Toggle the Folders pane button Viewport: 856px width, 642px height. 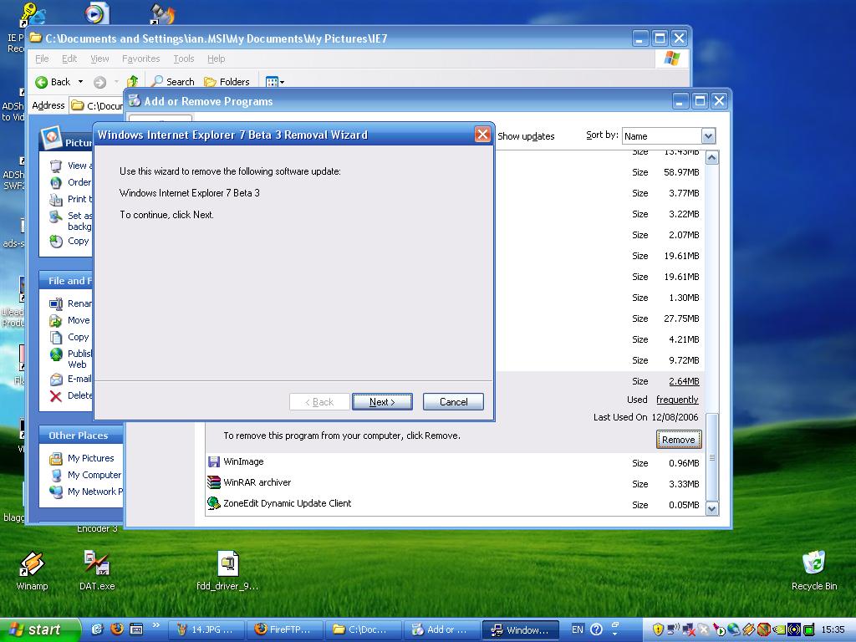point(227,82)
